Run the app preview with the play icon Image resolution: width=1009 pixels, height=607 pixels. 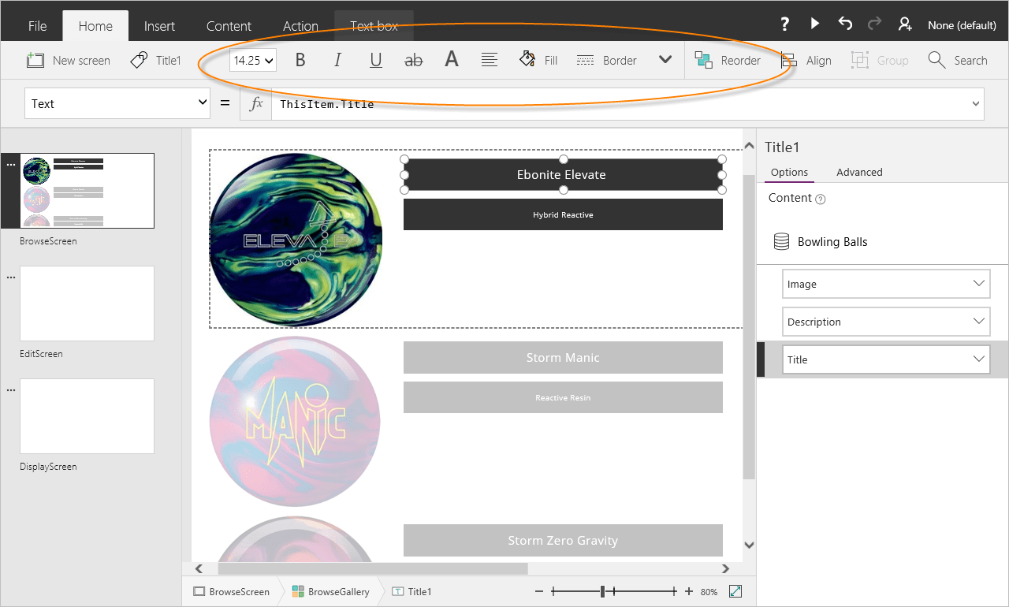pyautogui.click(x=814, y=24)
